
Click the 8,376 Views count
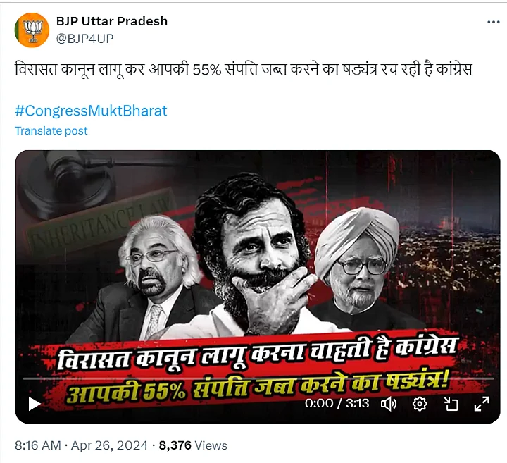[193, 445]
